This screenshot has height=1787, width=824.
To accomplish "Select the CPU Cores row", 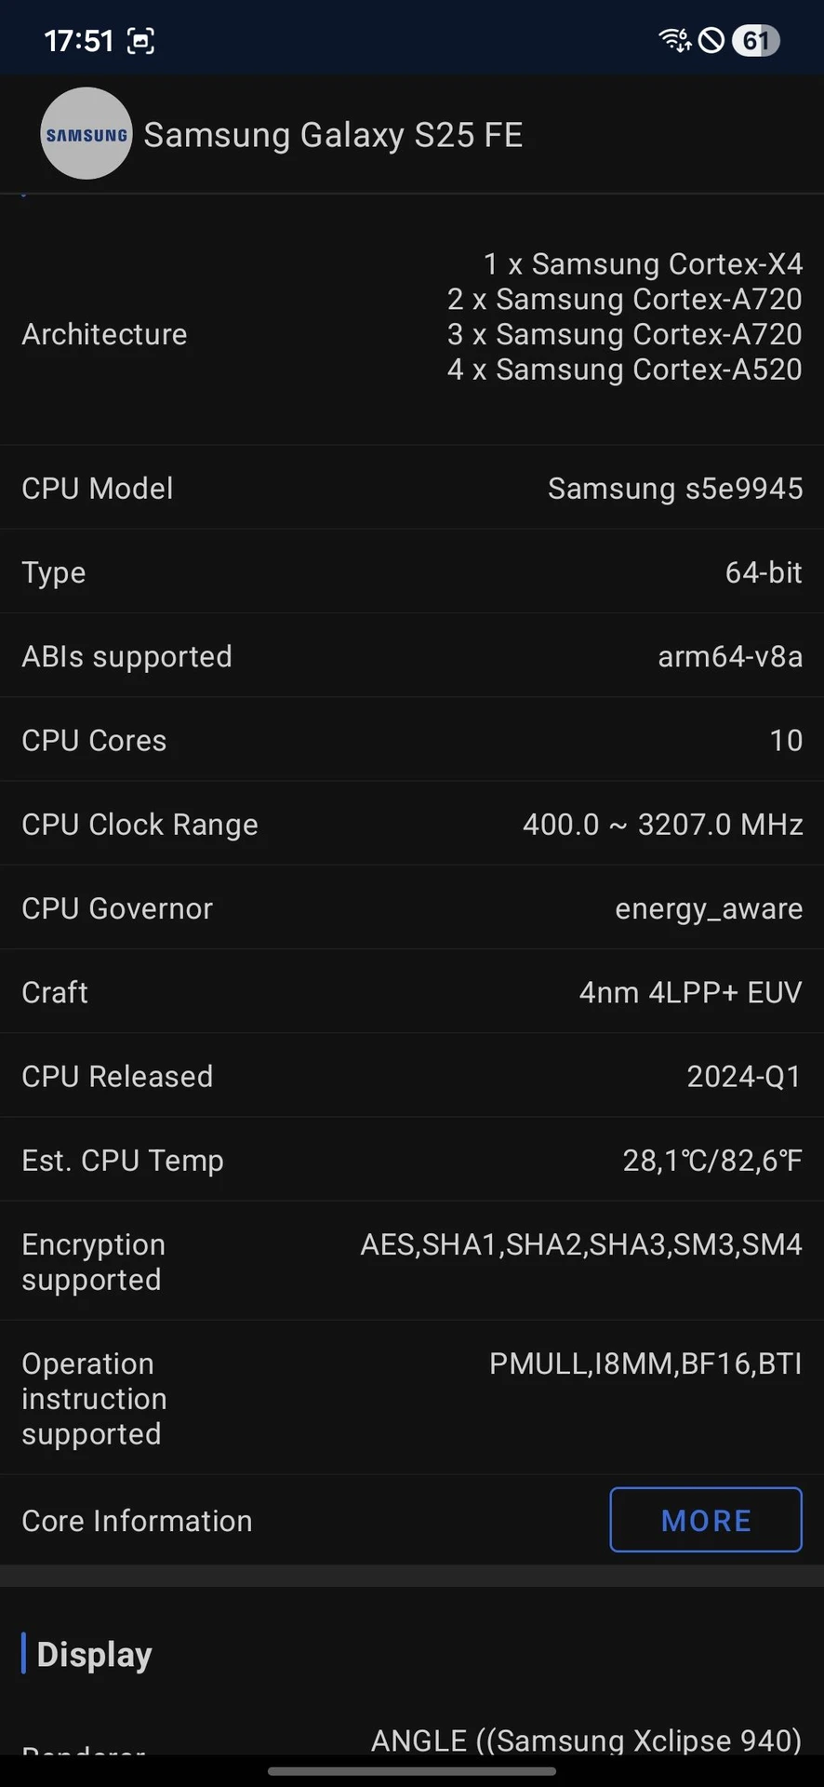I will 412,740.
